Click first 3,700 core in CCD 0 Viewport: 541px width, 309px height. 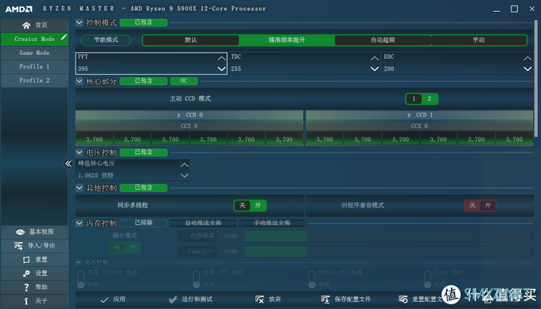click(94, 140)
